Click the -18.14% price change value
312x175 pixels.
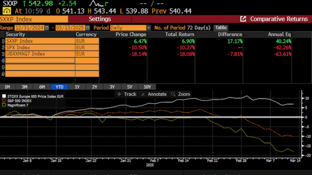[138, 54]
